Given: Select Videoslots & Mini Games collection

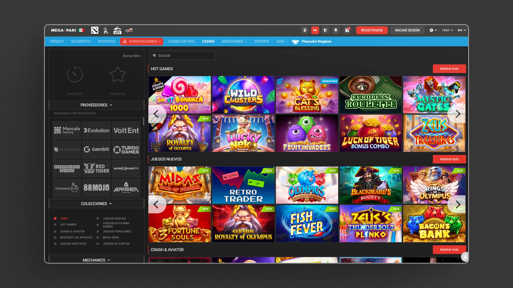Looking at the screenshot, I should tap(98, 225).
